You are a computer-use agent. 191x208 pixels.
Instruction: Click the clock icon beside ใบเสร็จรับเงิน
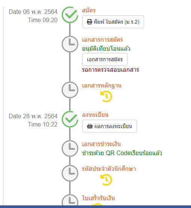click(70, 200)
